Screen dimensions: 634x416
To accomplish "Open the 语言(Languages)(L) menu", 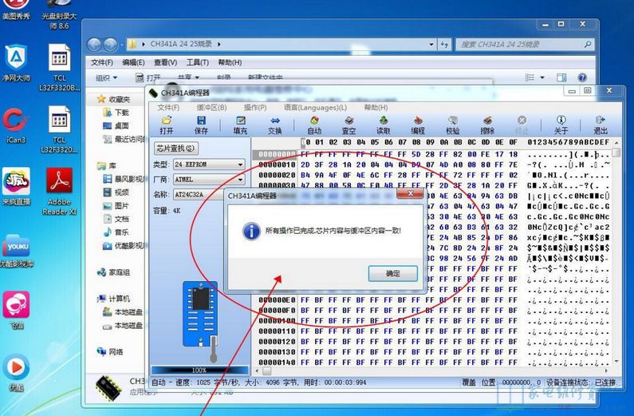I will pos(315,108).
